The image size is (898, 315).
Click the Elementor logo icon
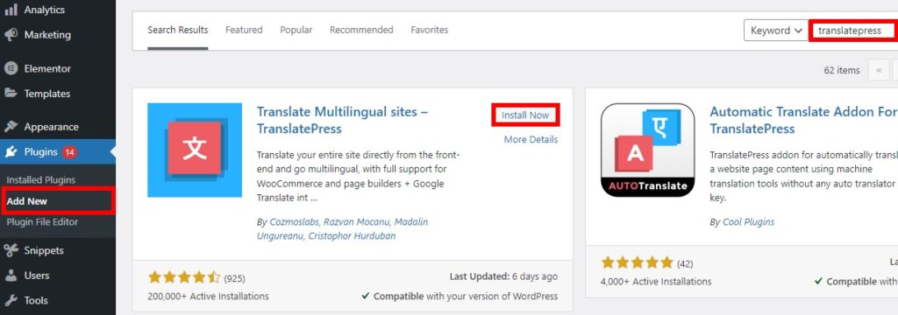(11, 68)
